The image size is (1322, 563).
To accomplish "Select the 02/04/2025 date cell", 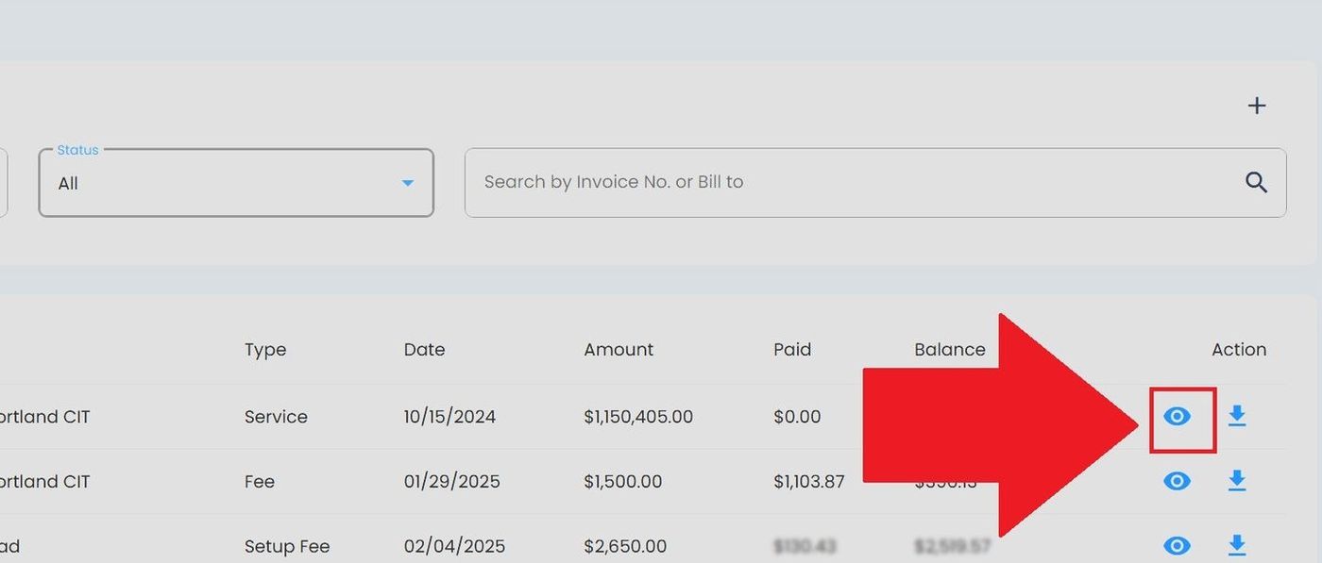I will coord(454,546).
